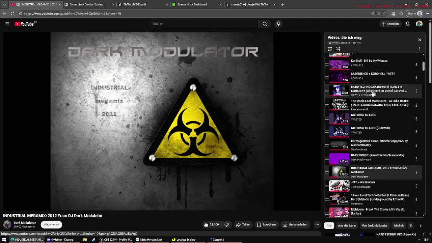Viewport: 432px width, 243px height.
Task: Open the Dark Modulator channel name link
Action: [25, 223]
